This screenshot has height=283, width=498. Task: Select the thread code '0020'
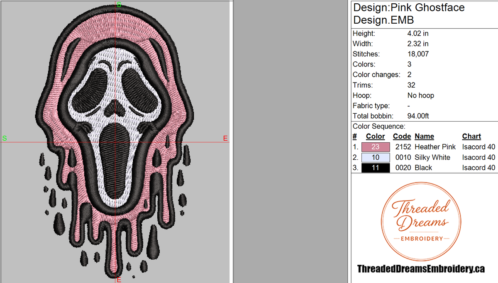click(x=403, y=168)
